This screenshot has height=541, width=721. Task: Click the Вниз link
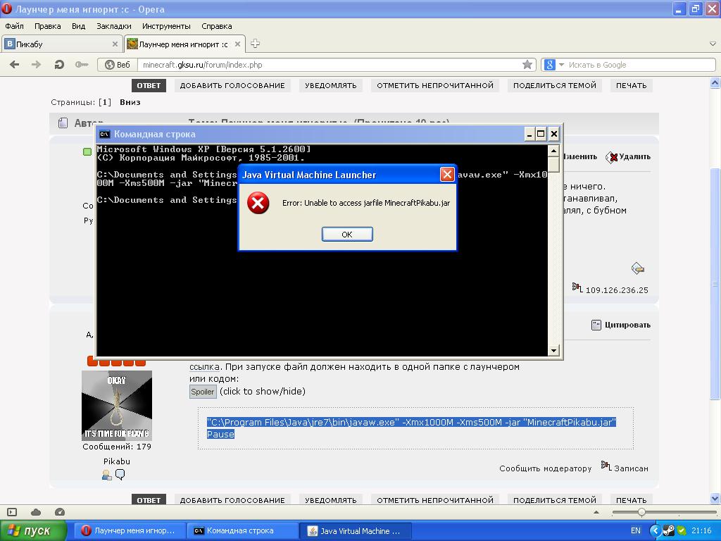(x=130, y=102)
